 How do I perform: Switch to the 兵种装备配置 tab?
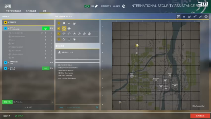click(x=31, y=11)
